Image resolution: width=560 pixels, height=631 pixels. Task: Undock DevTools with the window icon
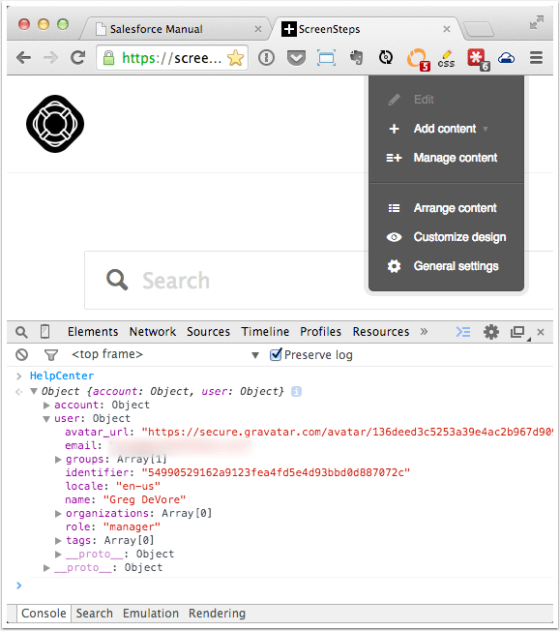pos(518,332)
